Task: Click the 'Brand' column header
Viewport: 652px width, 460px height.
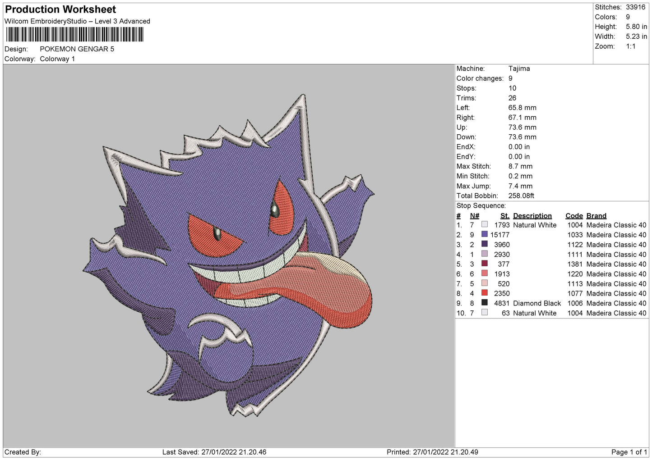Action: click(x=597, y=216)
